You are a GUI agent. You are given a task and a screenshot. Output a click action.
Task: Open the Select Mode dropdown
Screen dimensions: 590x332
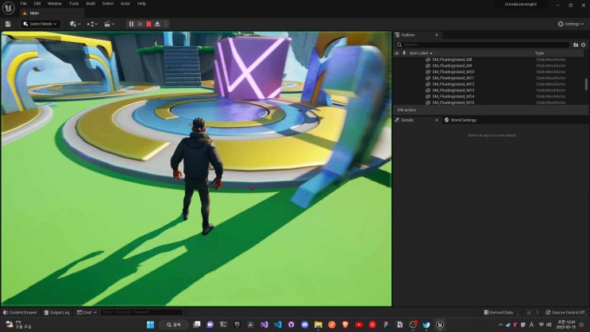tap(40, 24)
